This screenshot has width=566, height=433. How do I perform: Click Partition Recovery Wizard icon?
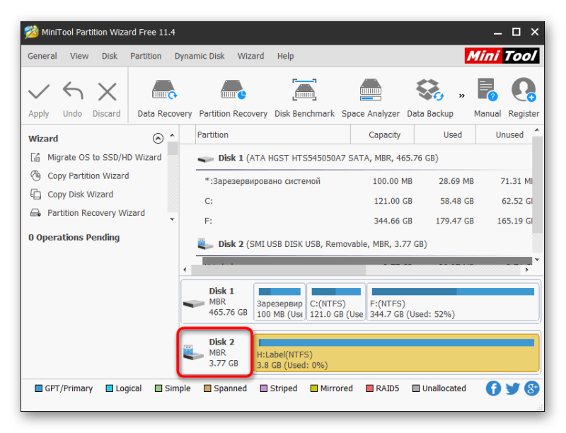click(x=35, y=213)
